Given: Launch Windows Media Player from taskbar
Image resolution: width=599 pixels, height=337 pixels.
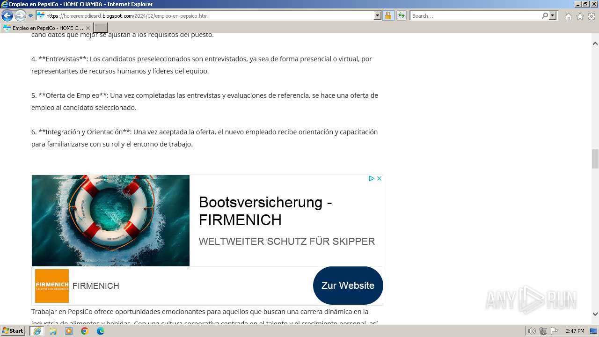Looking at the screenshot, I should tap(69, 331).
